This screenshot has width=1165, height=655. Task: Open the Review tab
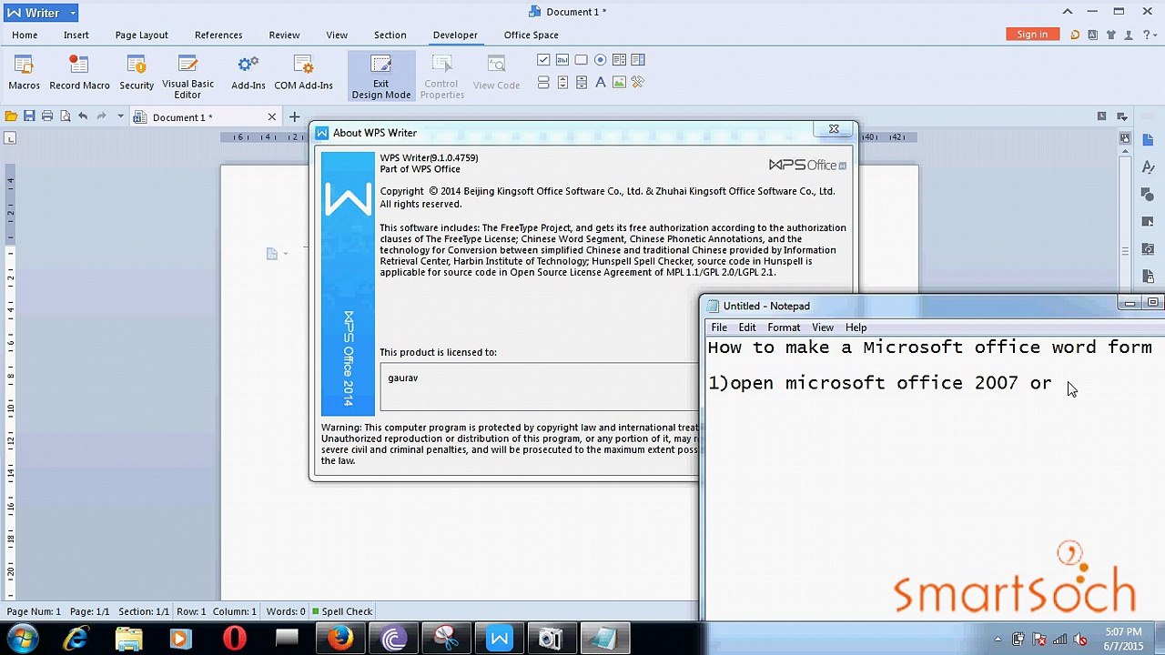(x=284, y=35)
